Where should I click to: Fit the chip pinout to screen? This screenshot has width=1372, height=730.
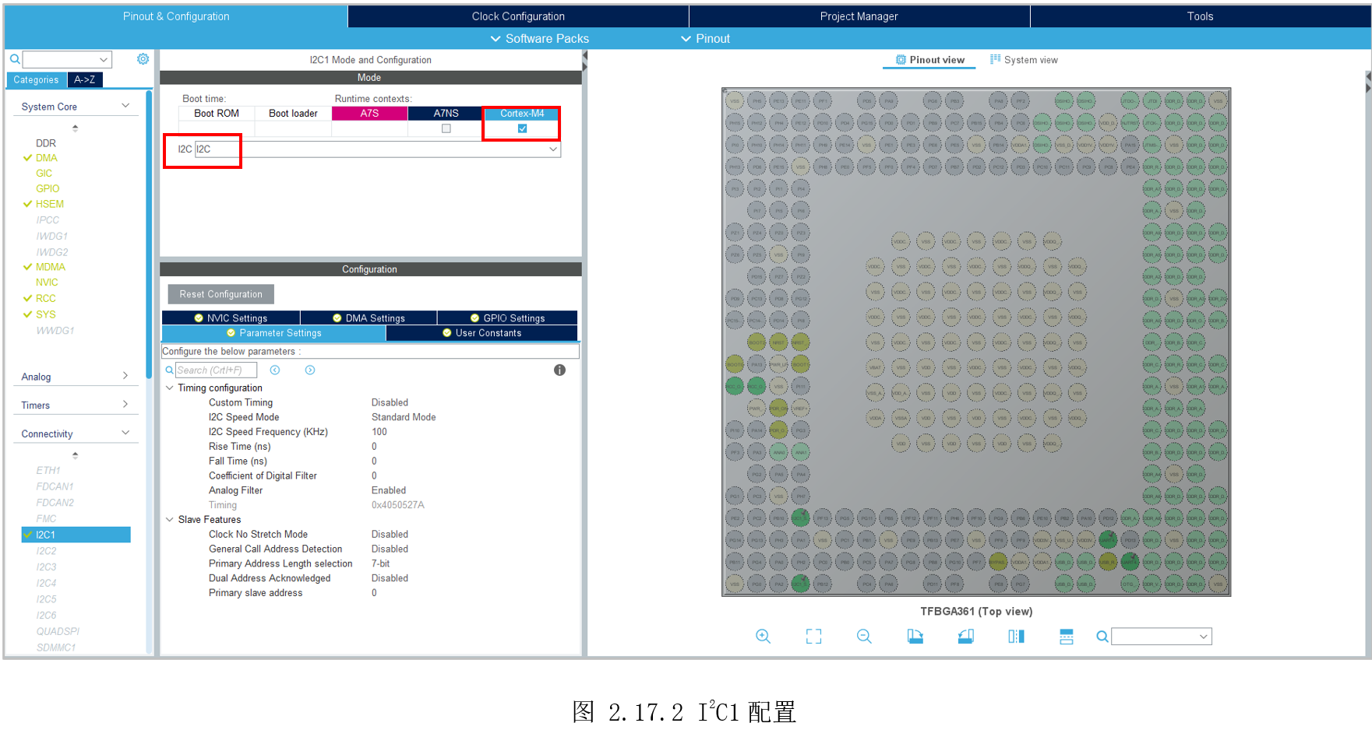[813, 636]
